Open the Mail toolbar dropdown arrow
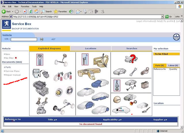 [x=81, y=12]
